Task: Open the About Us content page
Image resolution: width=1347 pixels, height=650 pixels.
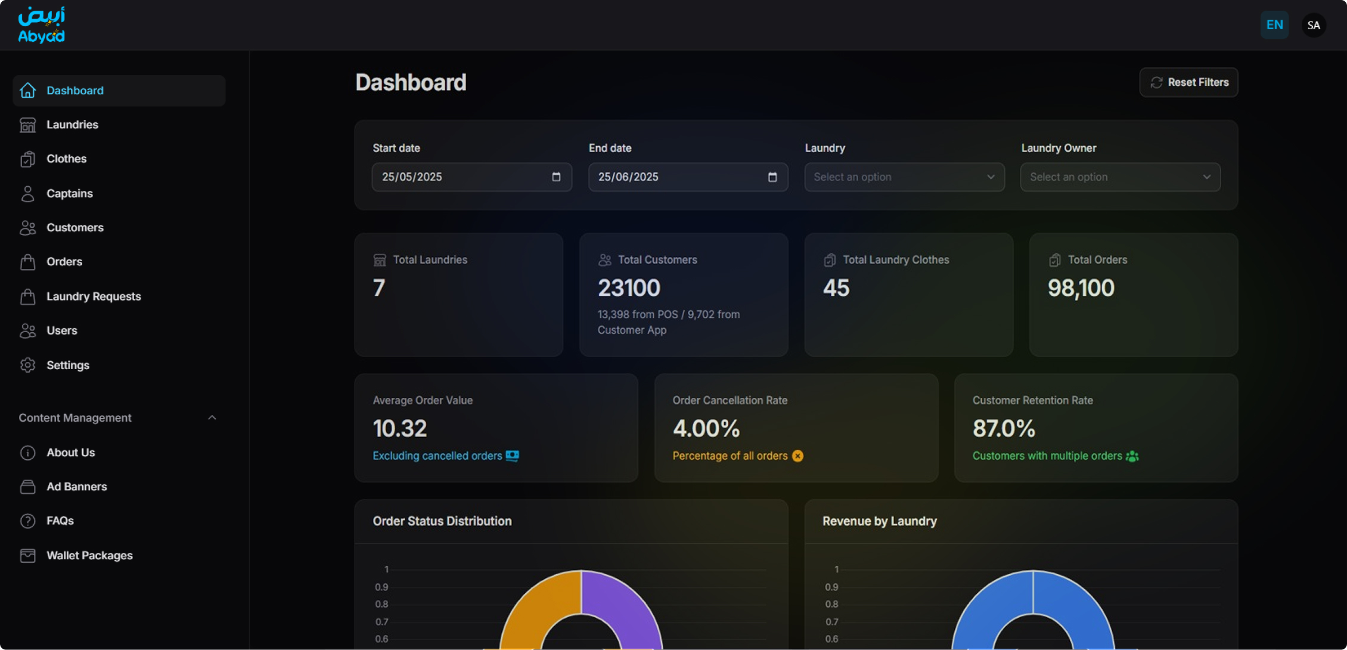Action: click(119, 453)
